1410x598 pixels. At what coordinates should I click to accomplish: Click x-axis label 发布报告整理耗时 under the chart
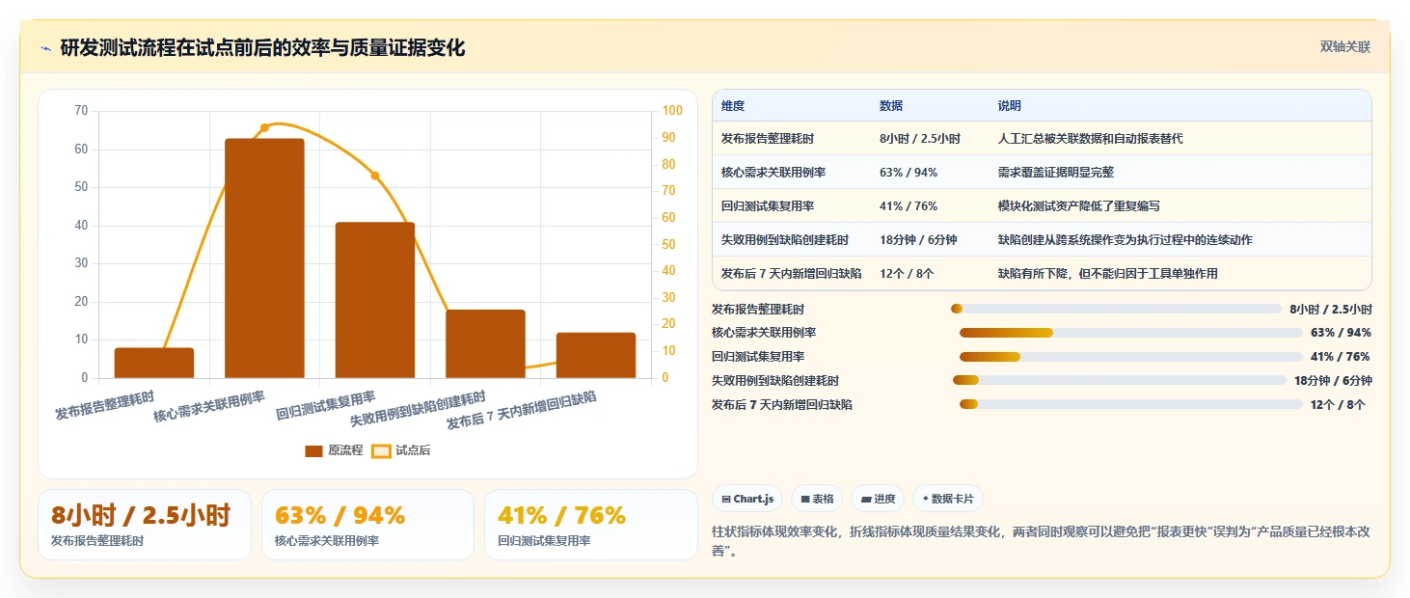pyautogui.click(x=104, y=405)
